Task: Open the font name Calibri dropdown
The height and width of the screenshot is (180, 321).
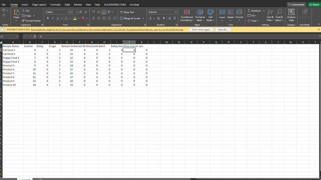Action: [68, 12]
